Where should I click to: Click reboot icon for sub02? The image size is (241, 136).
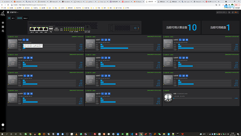(187, 40)
